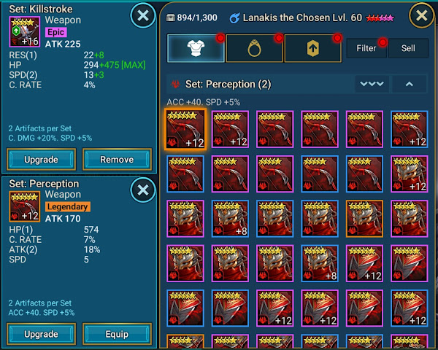
Task: Click the Filter button
Action: click(366, 48)
